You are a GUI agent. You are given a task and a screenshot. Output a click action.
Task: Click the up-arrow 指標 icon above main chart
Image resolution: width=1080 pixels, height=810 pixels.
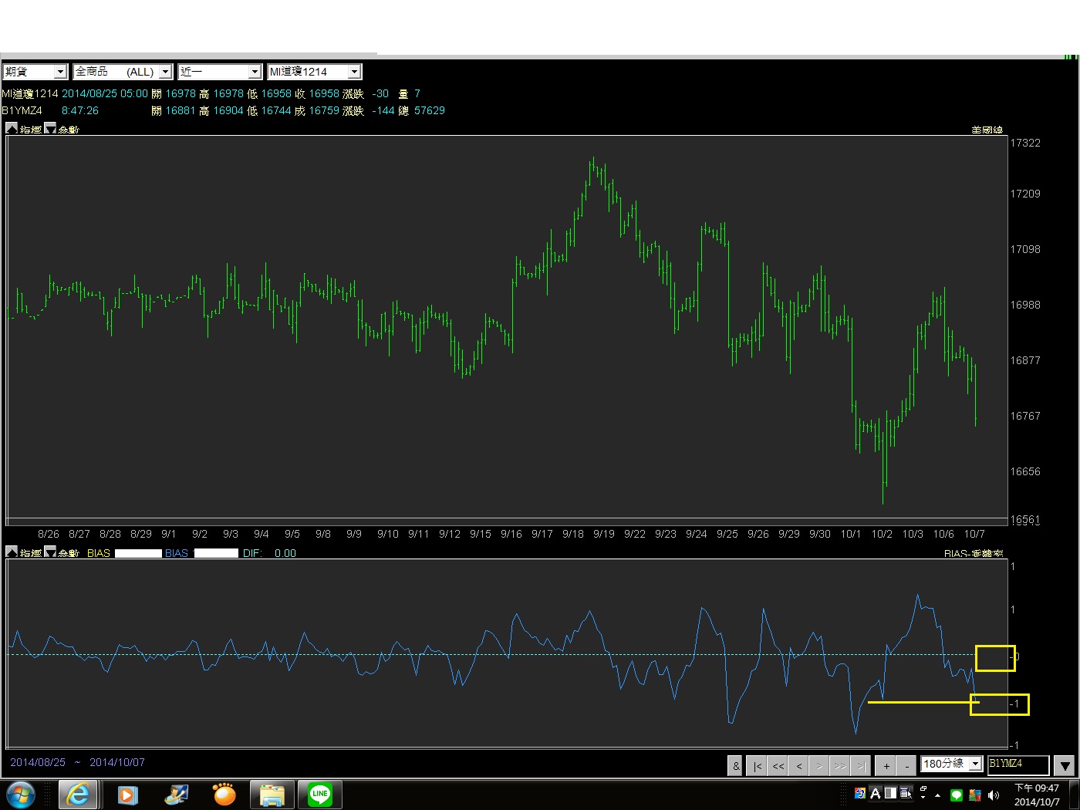(12, 129)
